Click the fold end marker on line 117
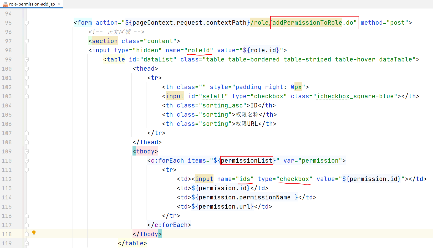Screen dimensions: 433x248 [27, 225]
